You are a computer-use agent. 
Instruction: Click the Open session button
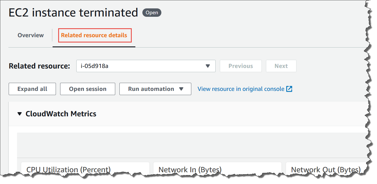click(x=88, y=89)
